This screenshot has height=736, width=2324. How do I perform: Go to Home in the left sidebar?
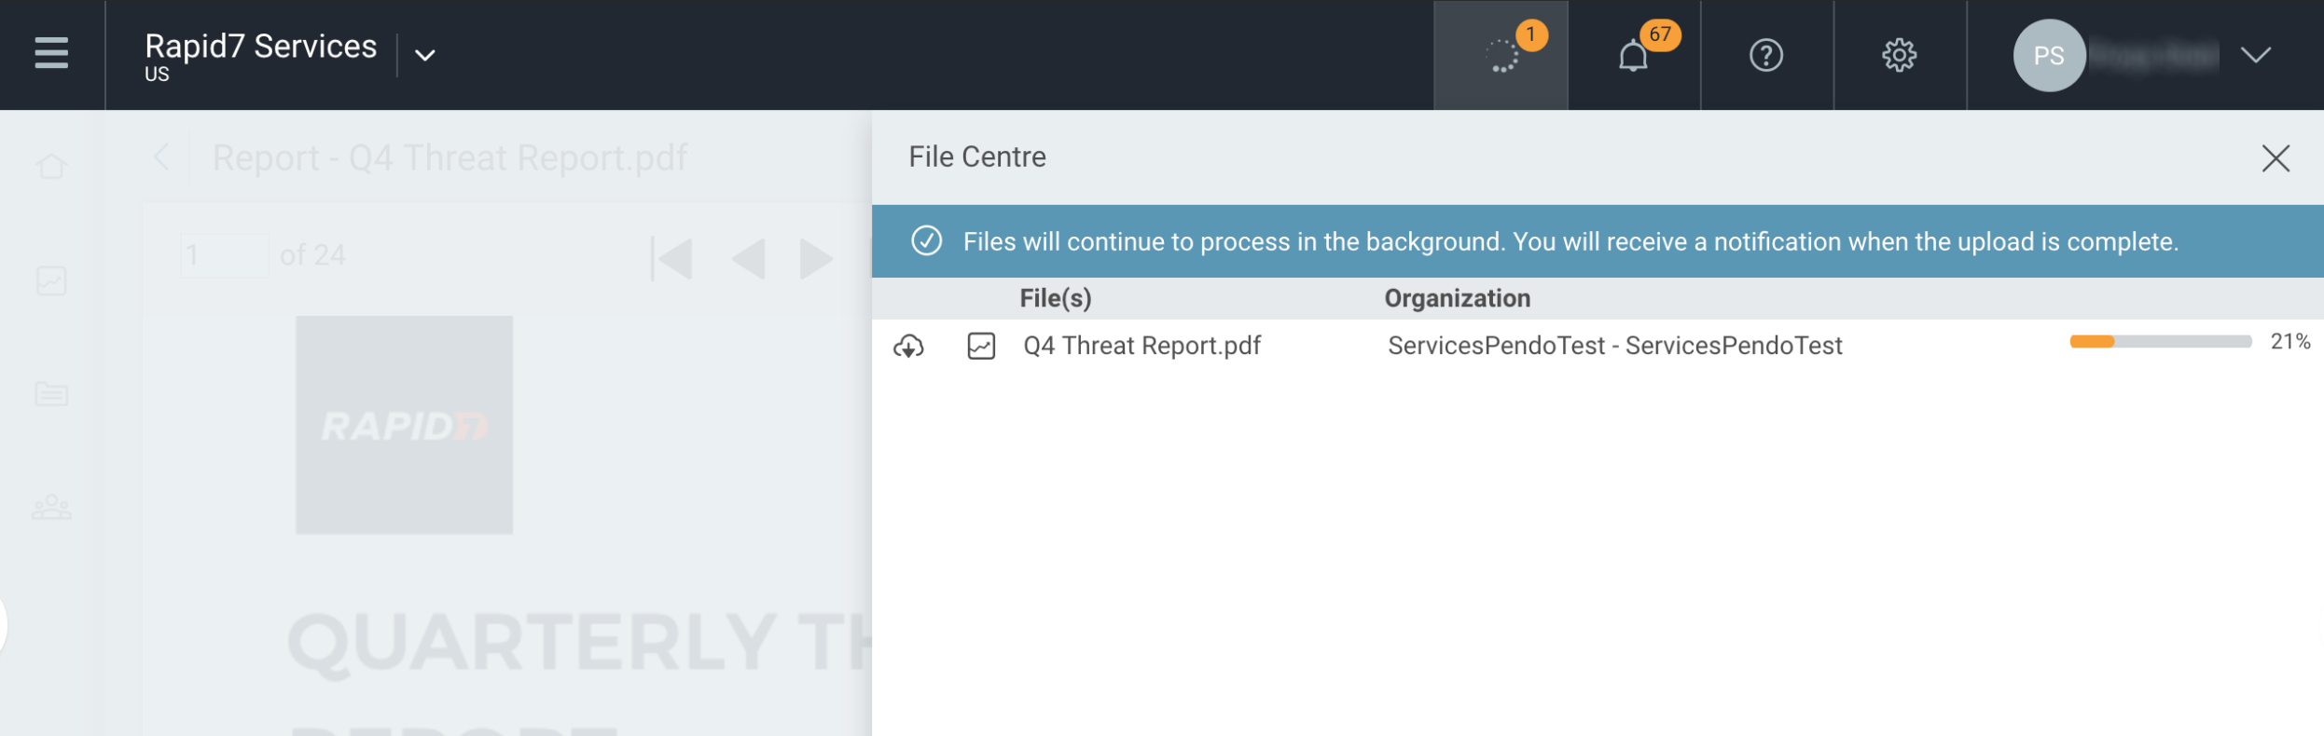click(x=51, y=167)
